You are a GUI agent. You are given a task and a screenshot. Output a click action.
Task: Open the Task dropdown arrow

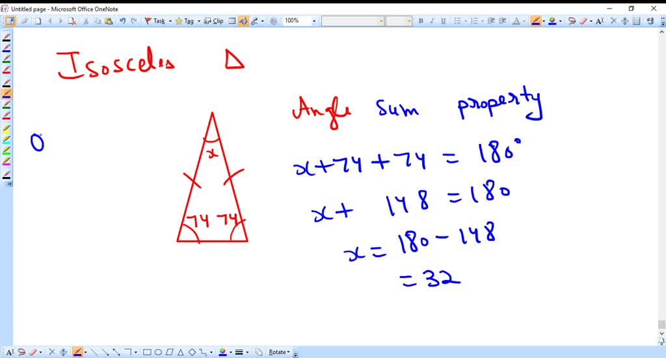click(x=170, y=21)
